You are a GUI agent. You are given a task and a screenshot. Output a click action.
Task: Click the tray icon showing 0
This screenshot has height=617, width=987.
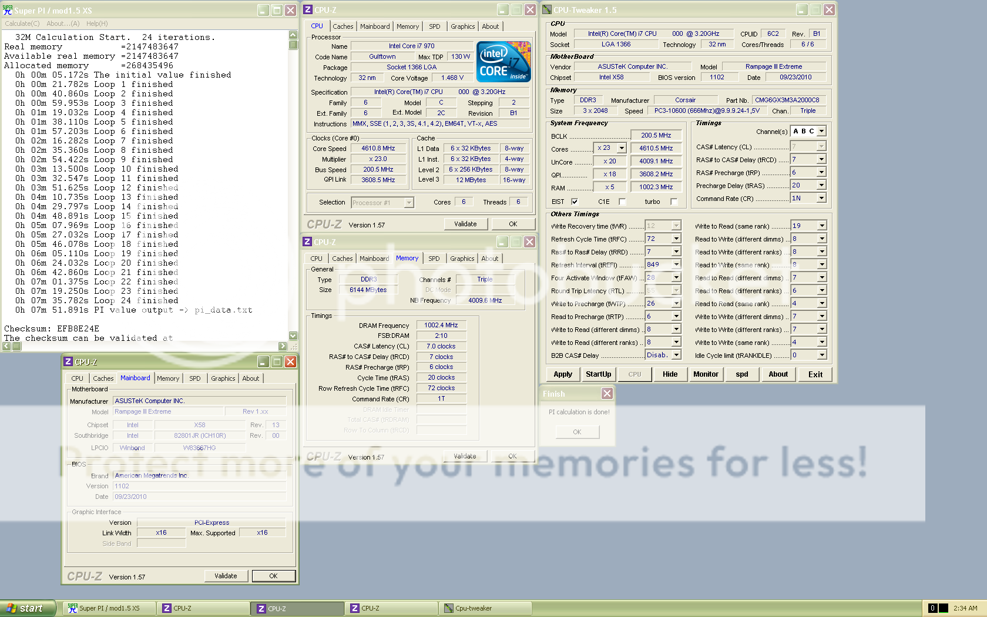[x=932, y=608]
